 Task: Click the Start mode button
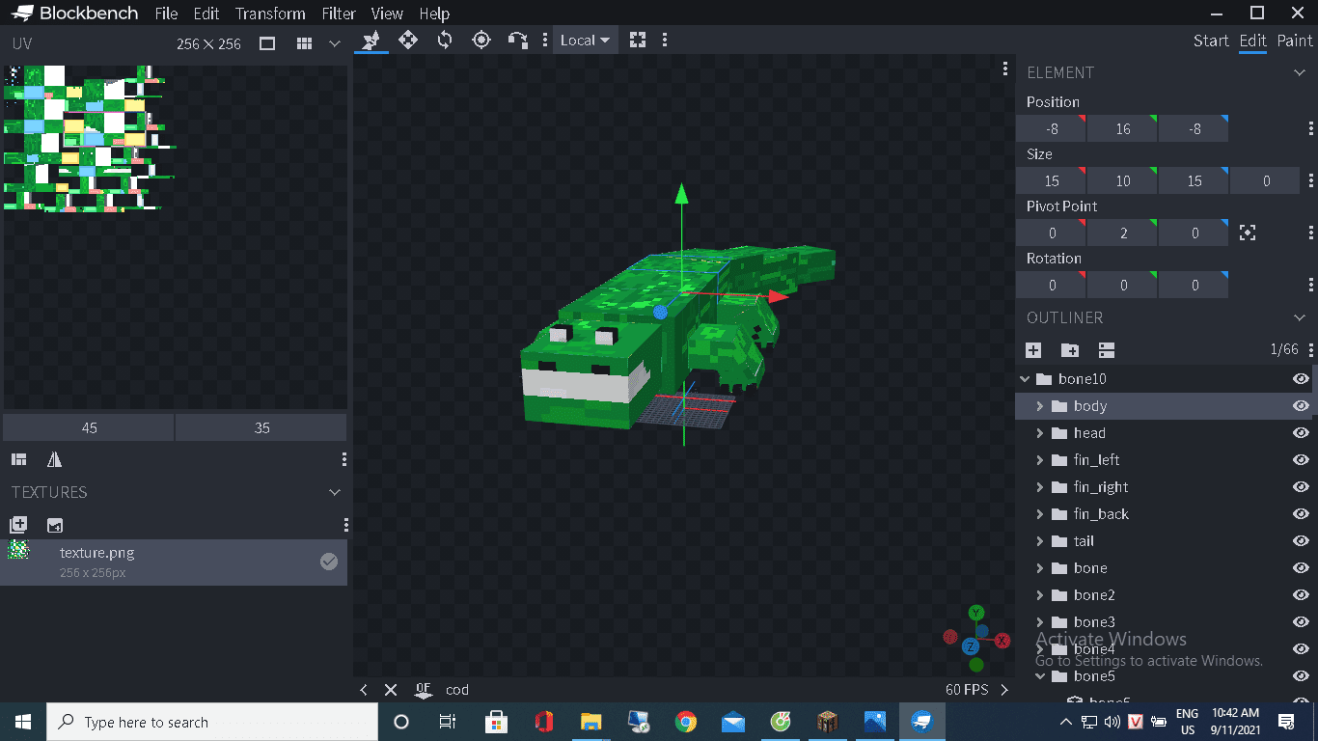[x=1211, y=41]
